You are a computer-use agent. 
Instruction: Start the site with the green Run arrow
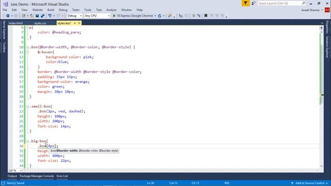pyautogui.click(x=114, y=16)
